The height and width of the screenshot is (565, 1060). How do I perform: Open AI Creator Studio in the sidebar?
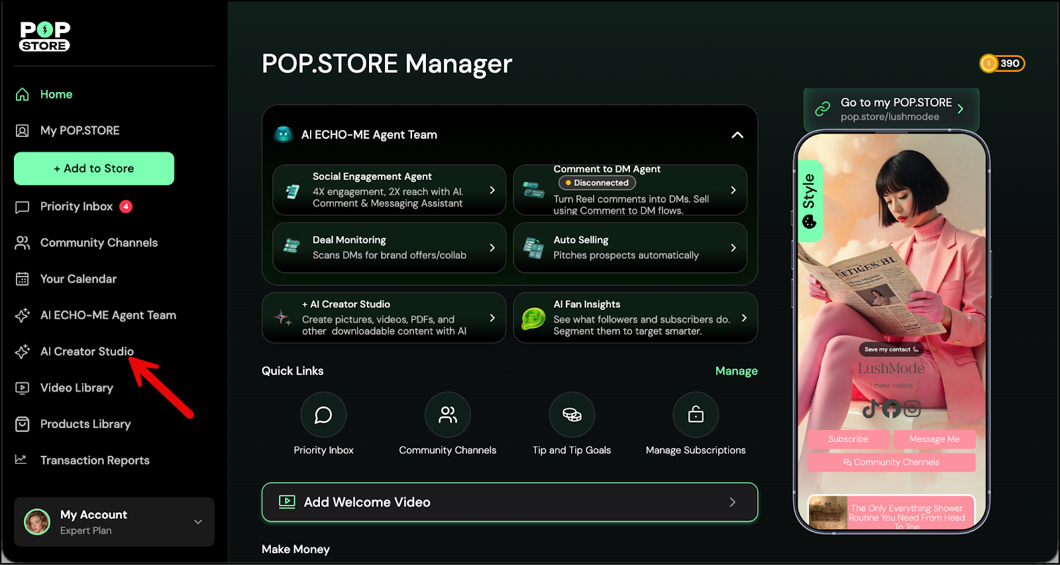click(87, 351)
